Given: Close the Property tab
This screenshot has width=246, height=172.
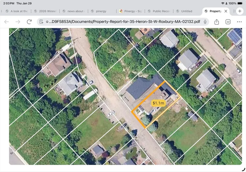Looking at the screenshot, I should pyautogui.click(x=226, y=11).
